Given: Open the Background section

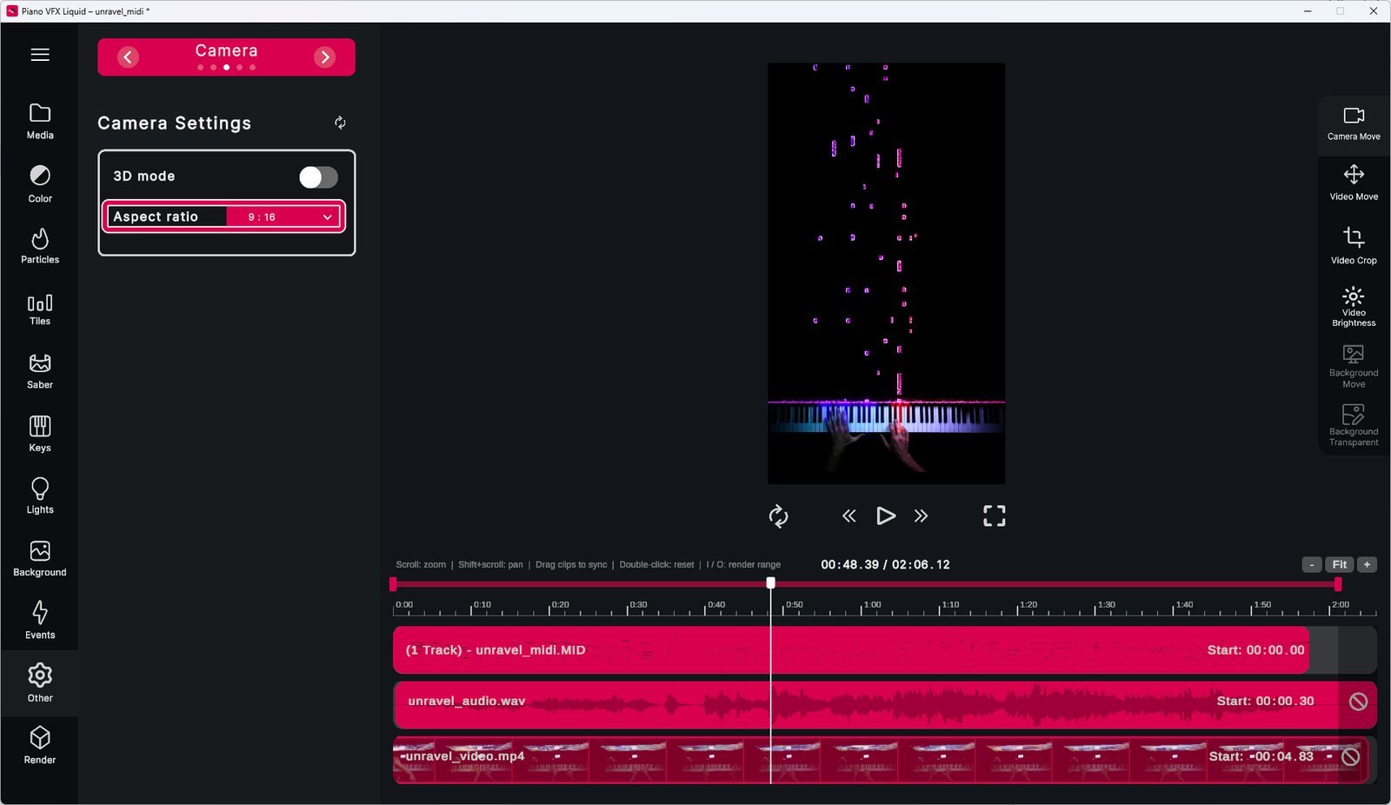Looking at the screenshot, I should (x=40, y=559).
